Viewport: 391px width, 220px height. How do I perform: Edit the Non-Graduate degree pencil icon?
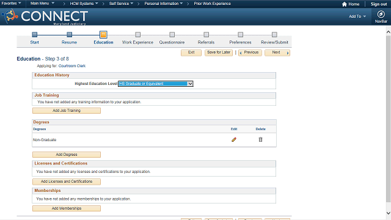click(x=233, y=140)
